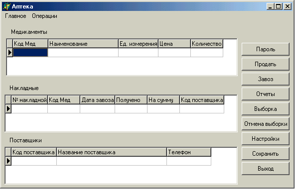The width and height of the screenshot is (295, 189).
Task: Select row indicator arrow in Накладные grid
Action: pos(8,109)
